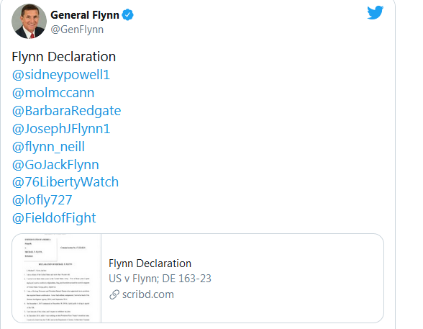The image size is (423, 329).
Task: Click the blue verified badge icon
Action: 127,15
